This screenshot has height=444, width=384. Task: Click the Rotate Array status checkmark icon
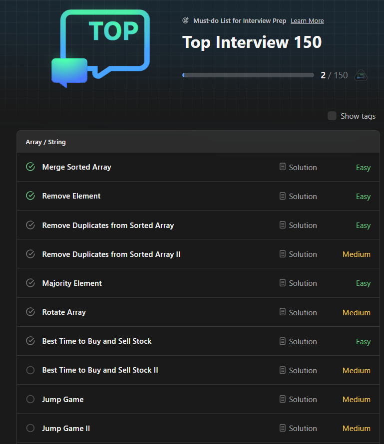pyautogui.click(x=30, y=312)
